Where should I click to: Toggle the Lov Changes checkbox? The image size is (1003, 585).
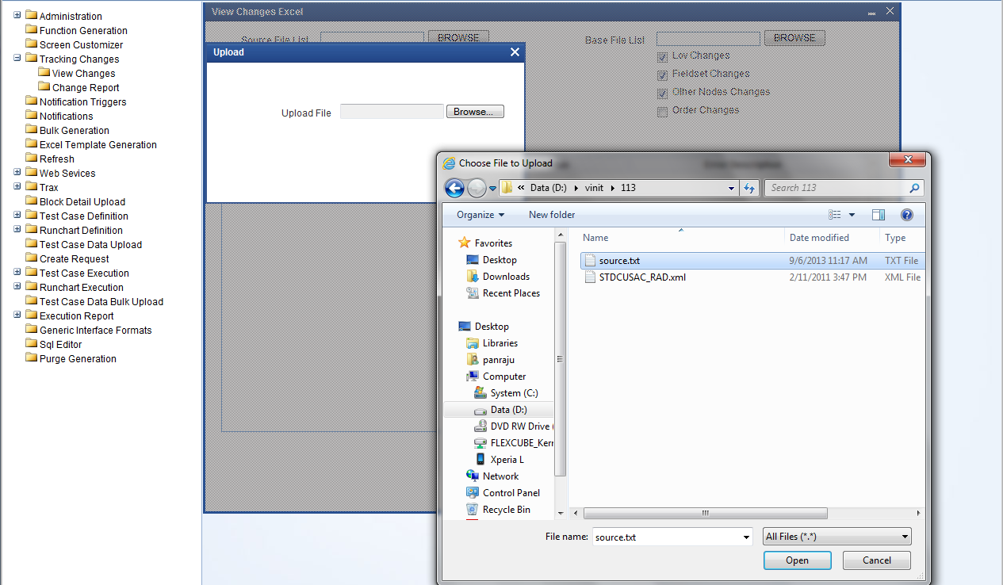click(662, 56)
